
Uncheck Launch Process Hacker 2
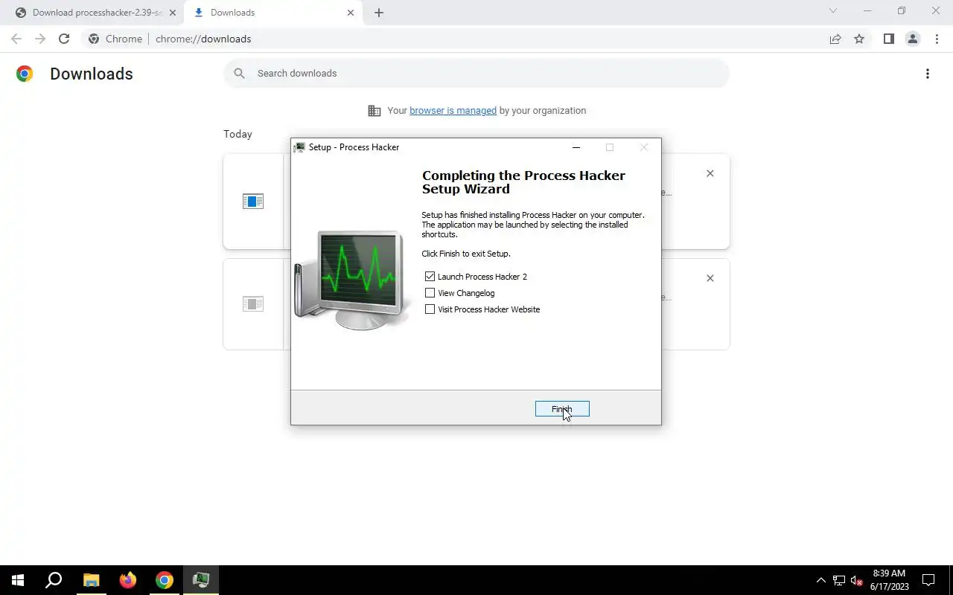point(430,277)
